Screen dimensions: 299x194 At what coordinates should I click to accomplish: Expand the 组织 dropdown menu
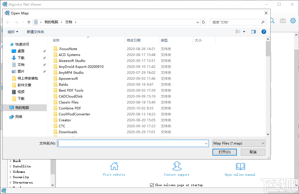[12, 32]
